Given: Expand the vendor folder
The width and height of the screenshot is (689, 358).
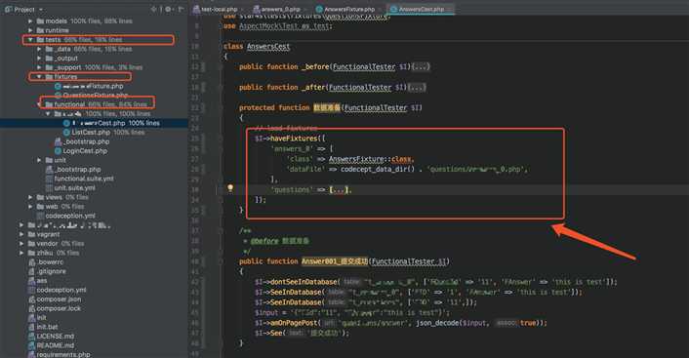Looking at the screenshot, I should pos(21,243).
